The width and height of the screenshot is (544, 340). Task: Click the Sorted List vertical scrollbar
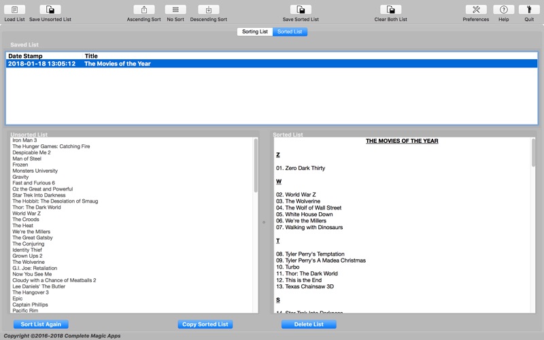point(533,152)
